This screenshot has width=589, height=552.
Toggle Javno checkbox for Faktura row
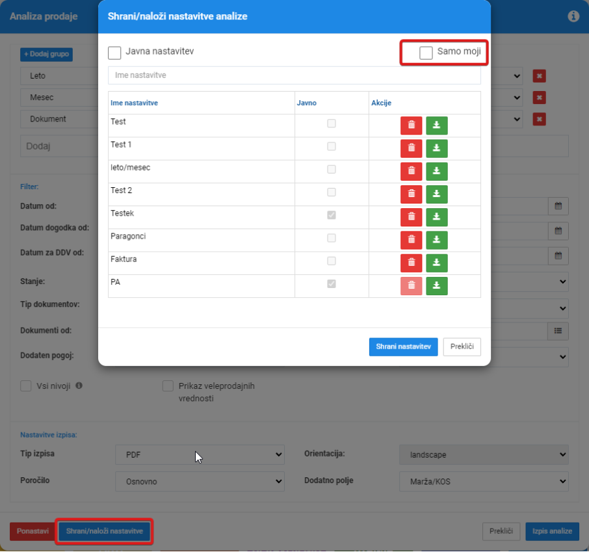[332, 261]
